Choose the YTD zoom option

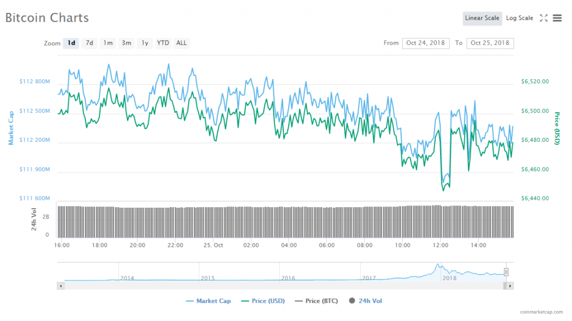[x=163, y=43]
